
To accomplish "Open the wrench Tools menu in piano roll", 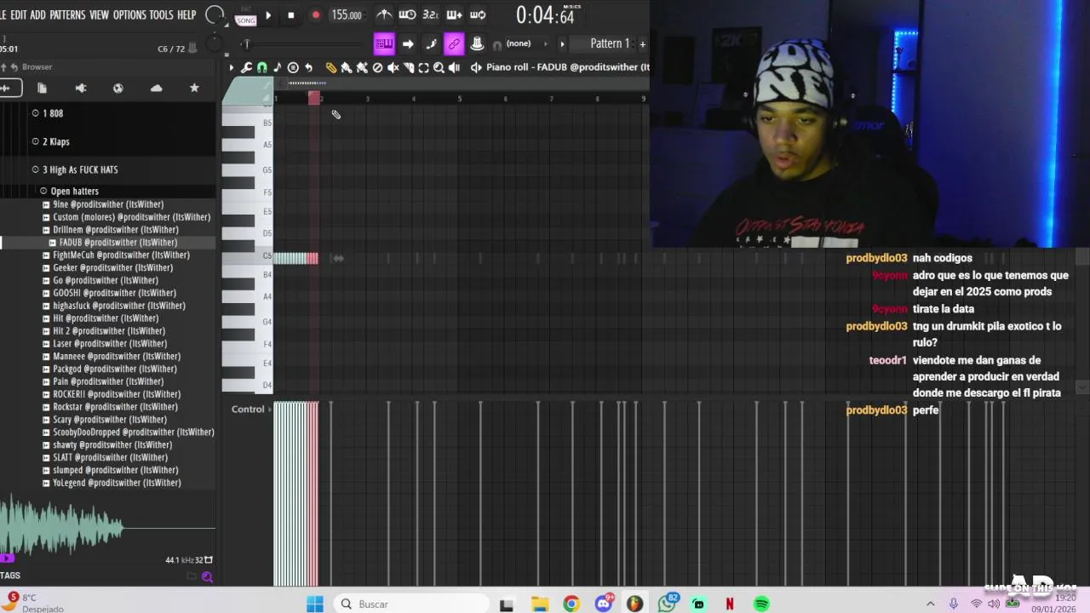I will (246, 67).
